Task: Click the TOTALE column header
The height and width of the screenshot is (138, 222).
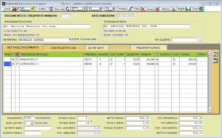Action: click(x=188, y=55)
